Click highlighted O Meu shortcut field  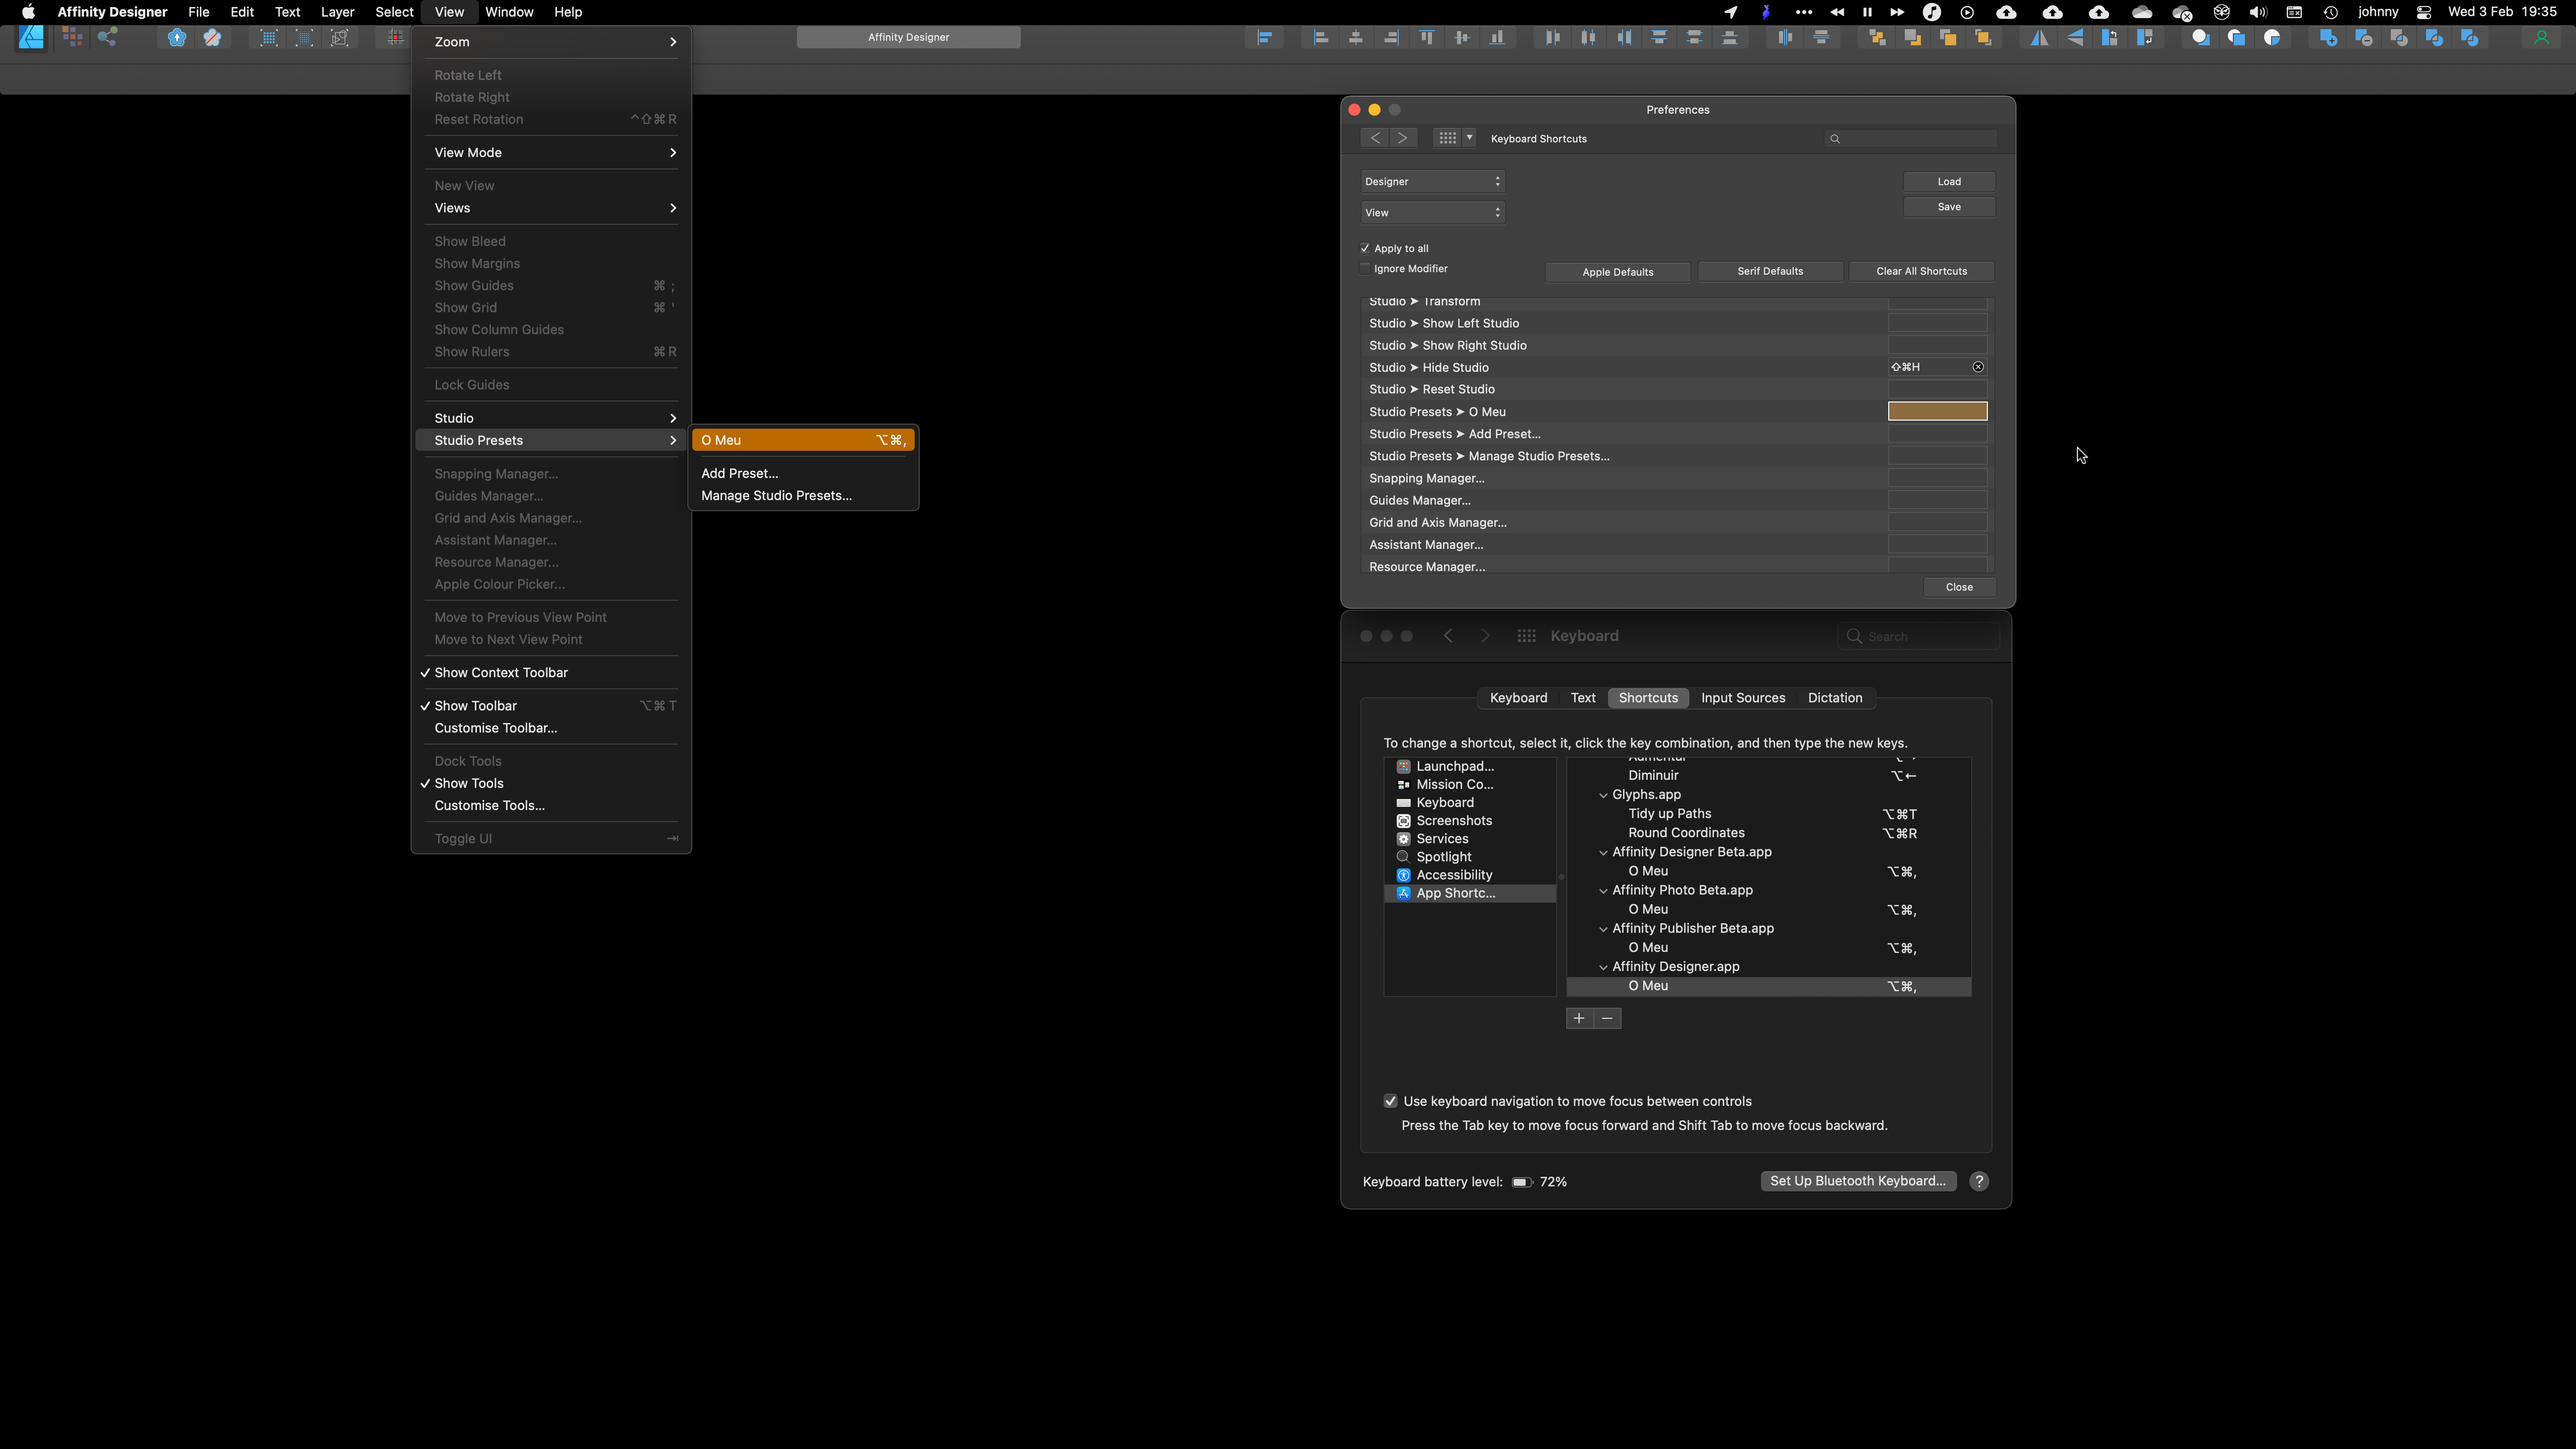[1937, 411]
